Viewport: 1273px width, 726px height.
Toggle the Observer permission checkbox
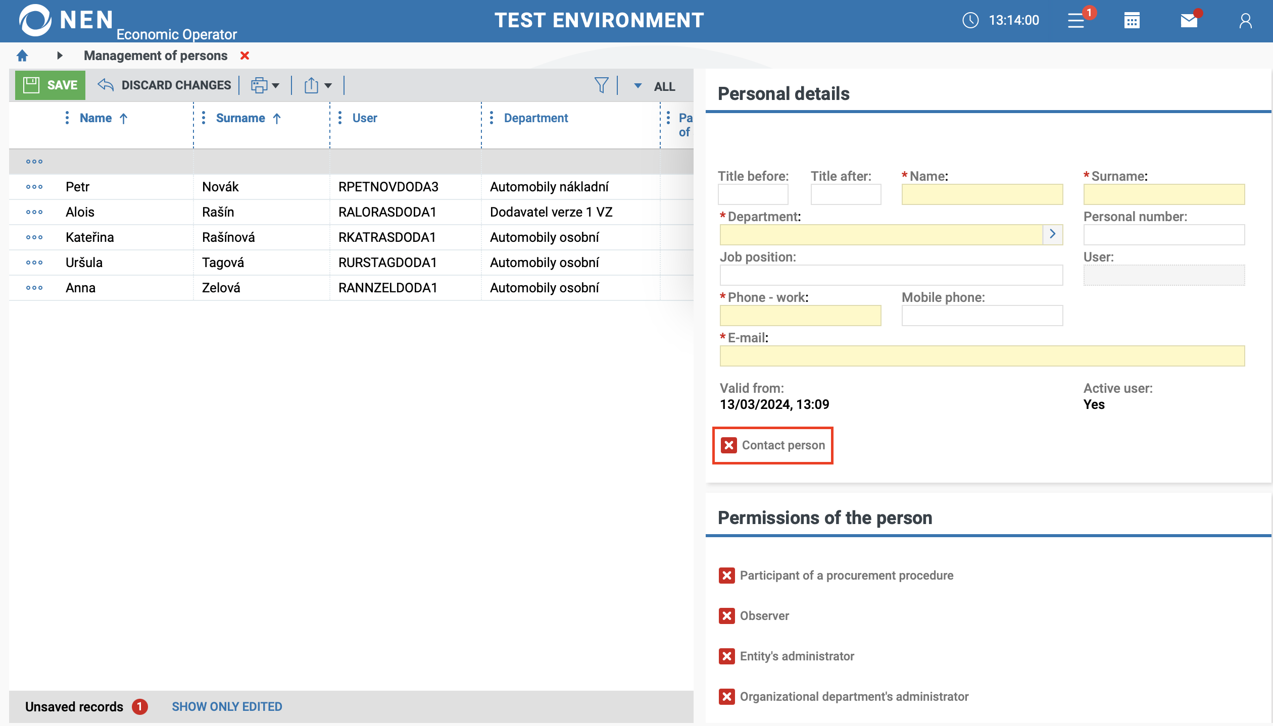click(727, 616)
